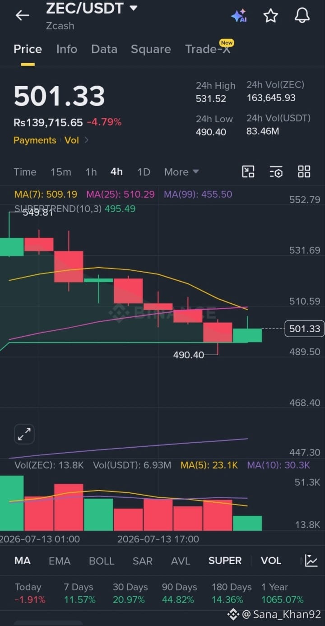Tap the Payments label
This screenshot has width=325, height=626.
click(35, 140)
